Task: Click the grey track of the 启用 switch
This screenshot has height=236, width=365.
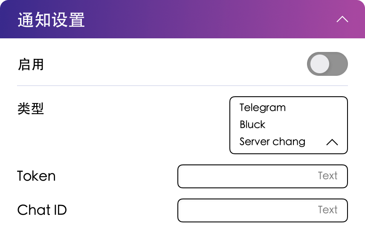Action: click(x=339, y=64)
